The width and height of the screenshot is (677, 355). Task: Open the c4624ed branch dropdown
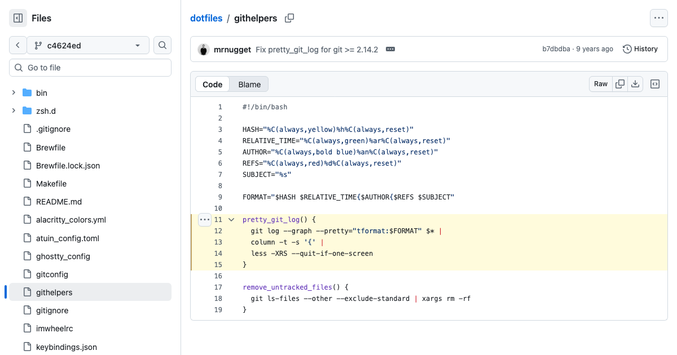pos(88,45)
